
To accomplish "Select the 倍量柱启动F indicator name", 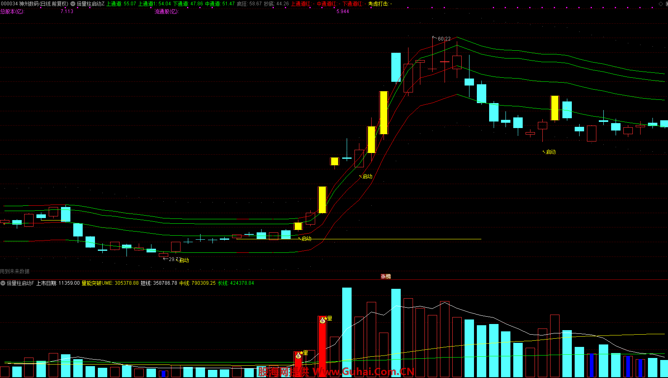I will 20,283.
